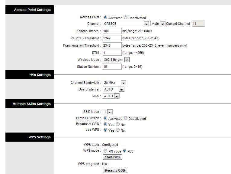This screenshot has width=231, height=174.
Task: Click the DTIM input field
Action: pyautogui.click(x=112, y=53)
